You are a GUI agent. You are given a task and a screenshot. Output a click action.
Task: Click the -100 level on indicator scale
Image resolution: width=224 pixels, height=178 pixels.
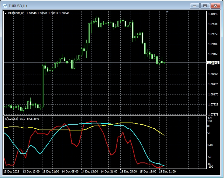pos(210,167)
